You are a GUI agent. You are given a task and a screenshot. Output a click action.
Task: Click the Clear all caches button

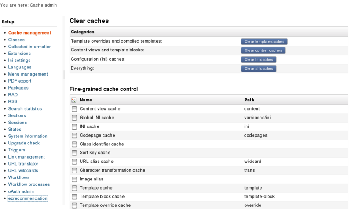[x=258, y=69]
